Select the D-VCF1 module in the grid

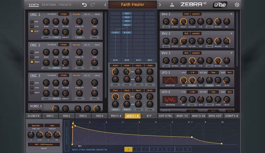pos(115,33)
